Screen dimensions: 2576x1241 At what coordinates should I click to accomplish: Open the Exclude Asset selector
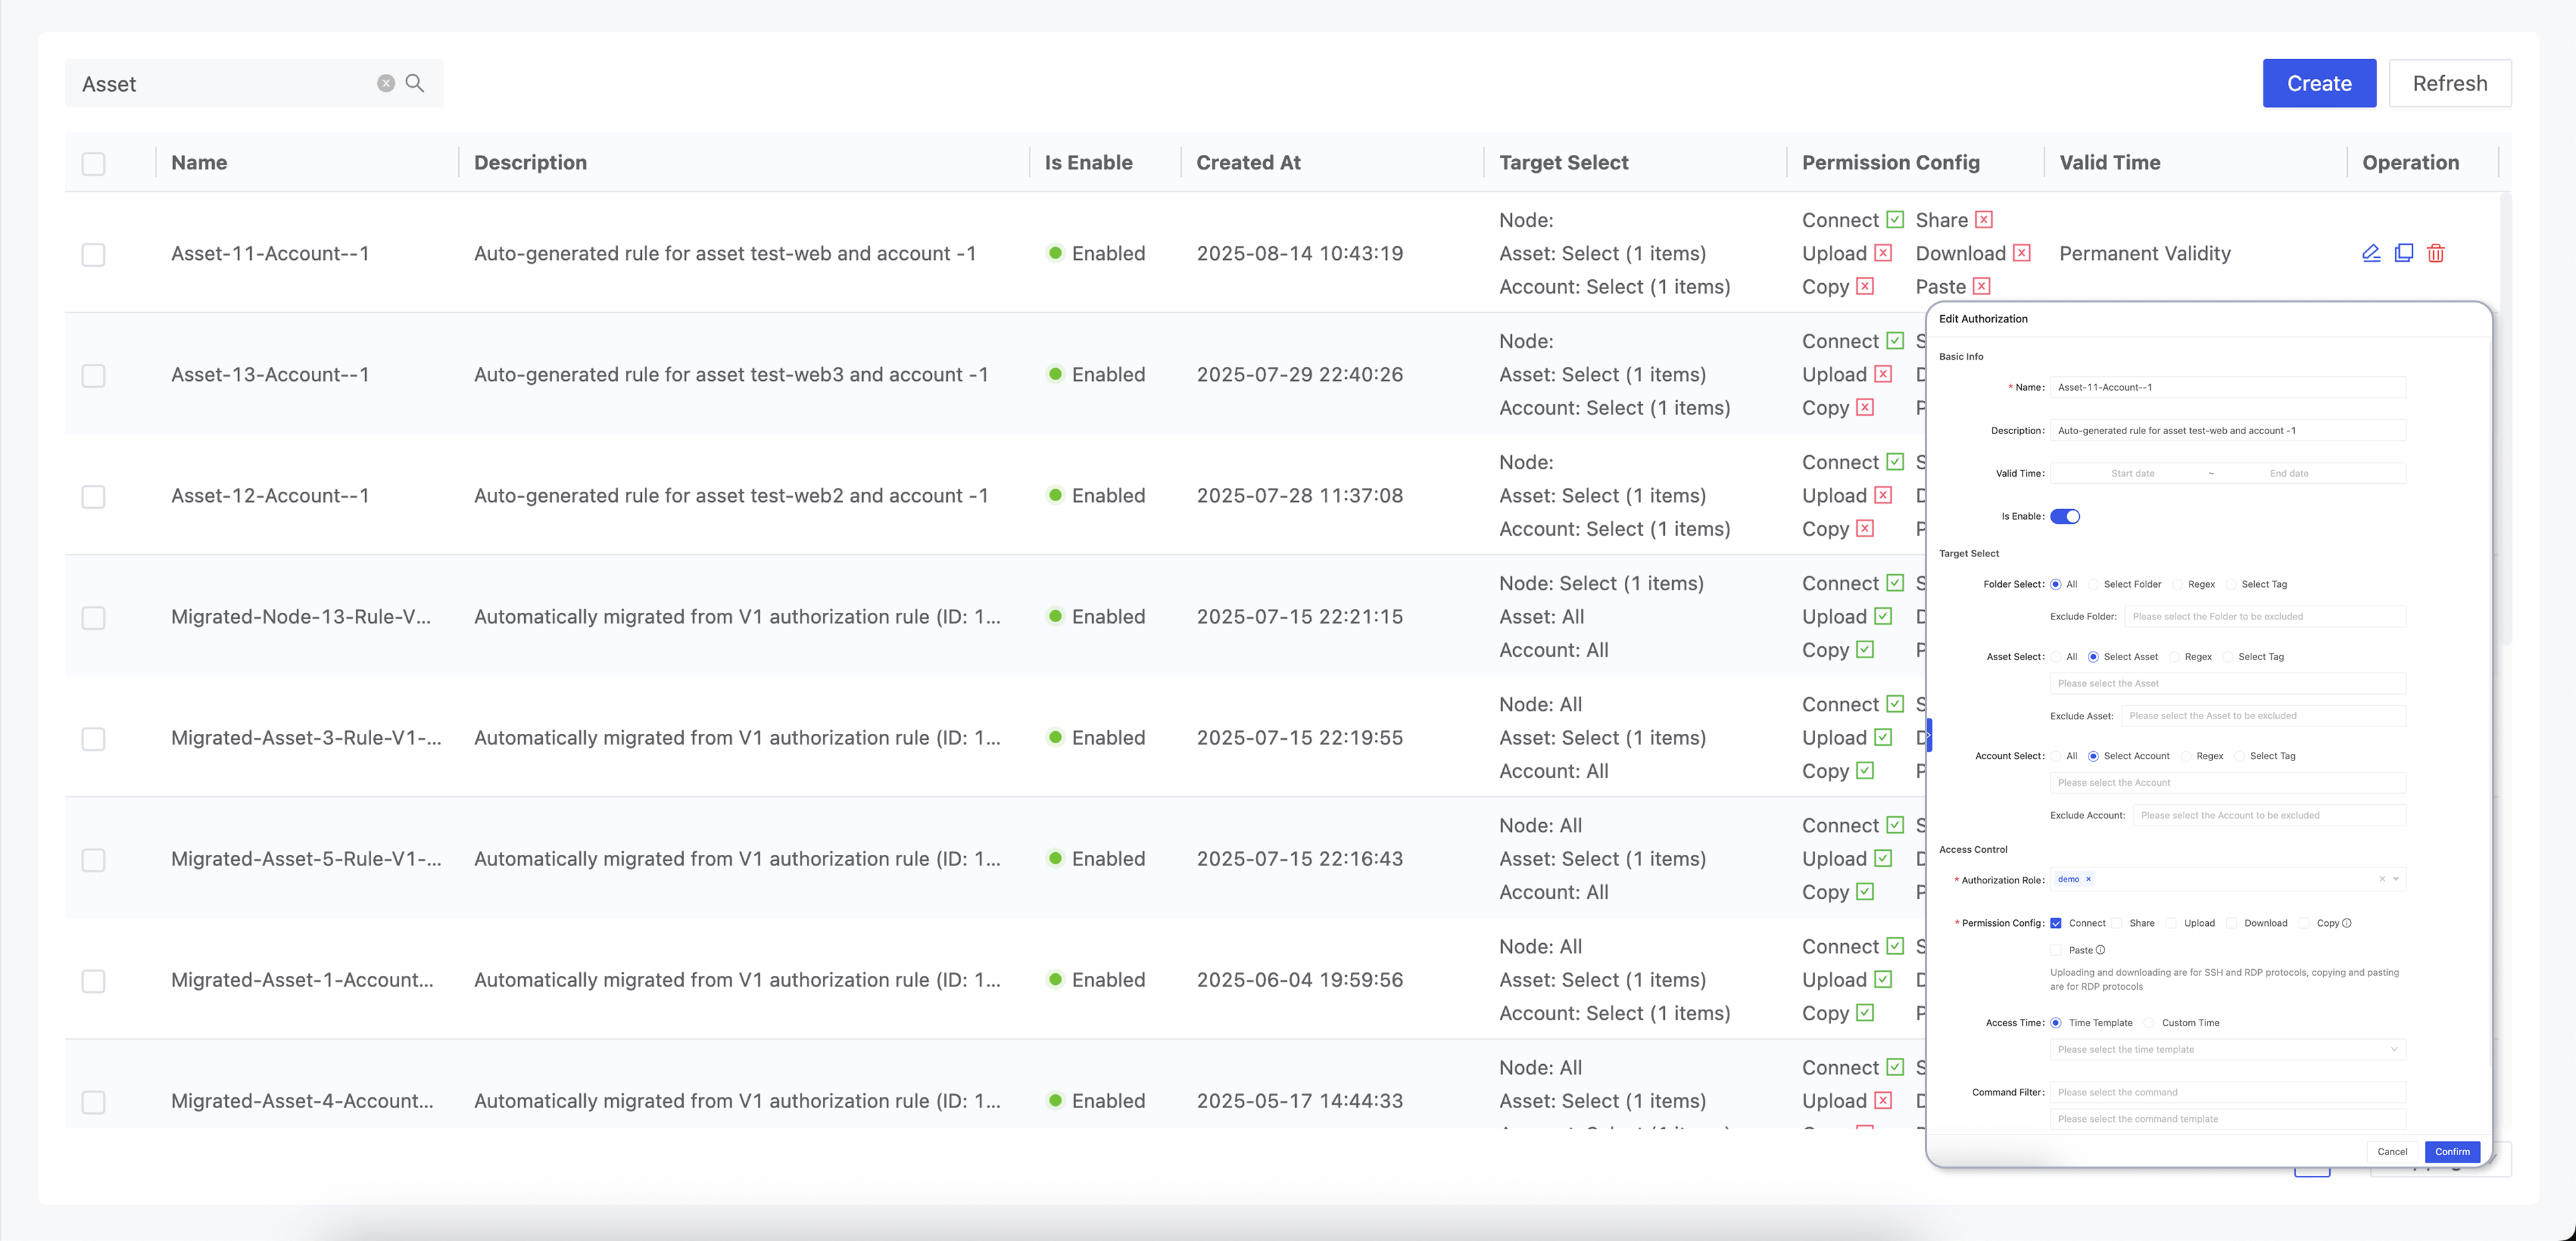[2264, 715]
